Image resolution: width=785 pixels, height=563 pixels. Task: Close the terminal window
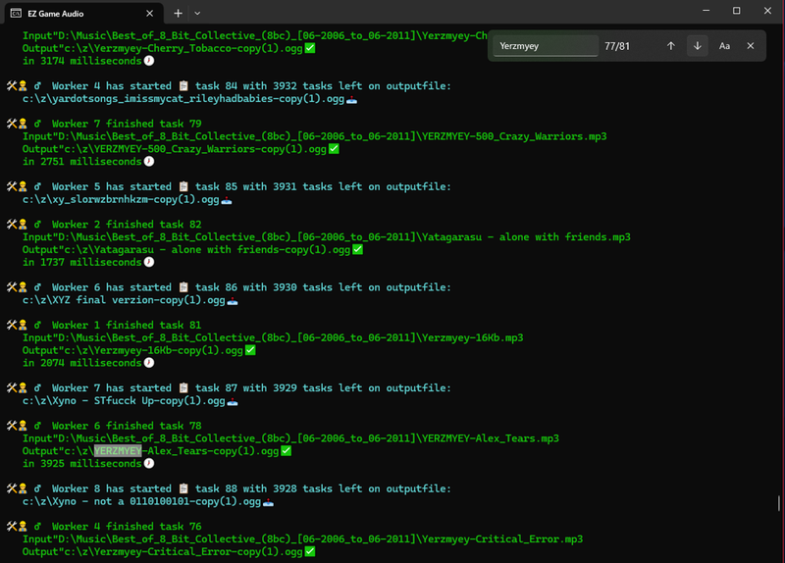pyautogui.click(x=767, y=11)
